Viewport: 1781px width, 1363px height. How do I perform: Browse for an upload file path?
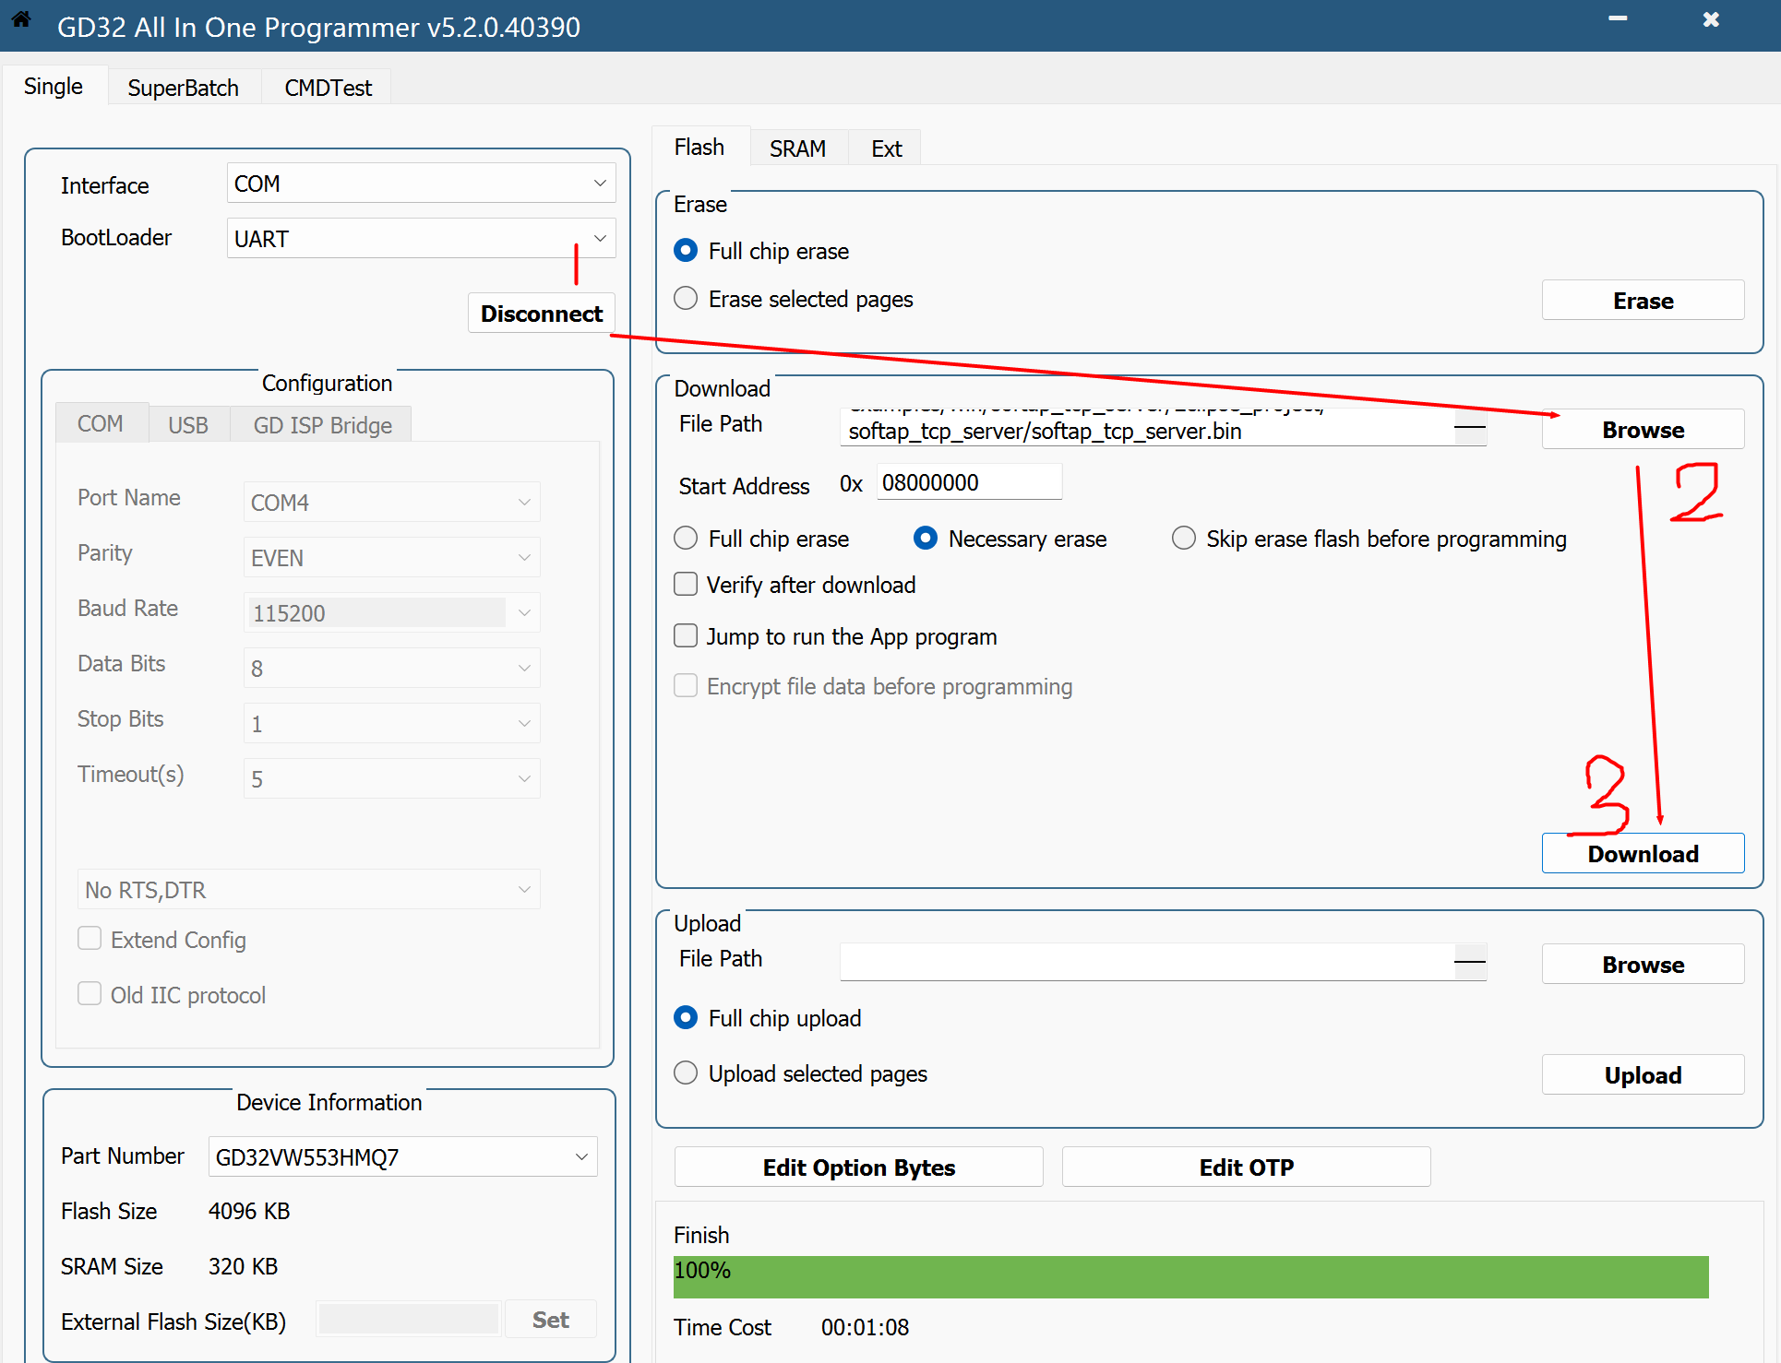pos(1644,965)
